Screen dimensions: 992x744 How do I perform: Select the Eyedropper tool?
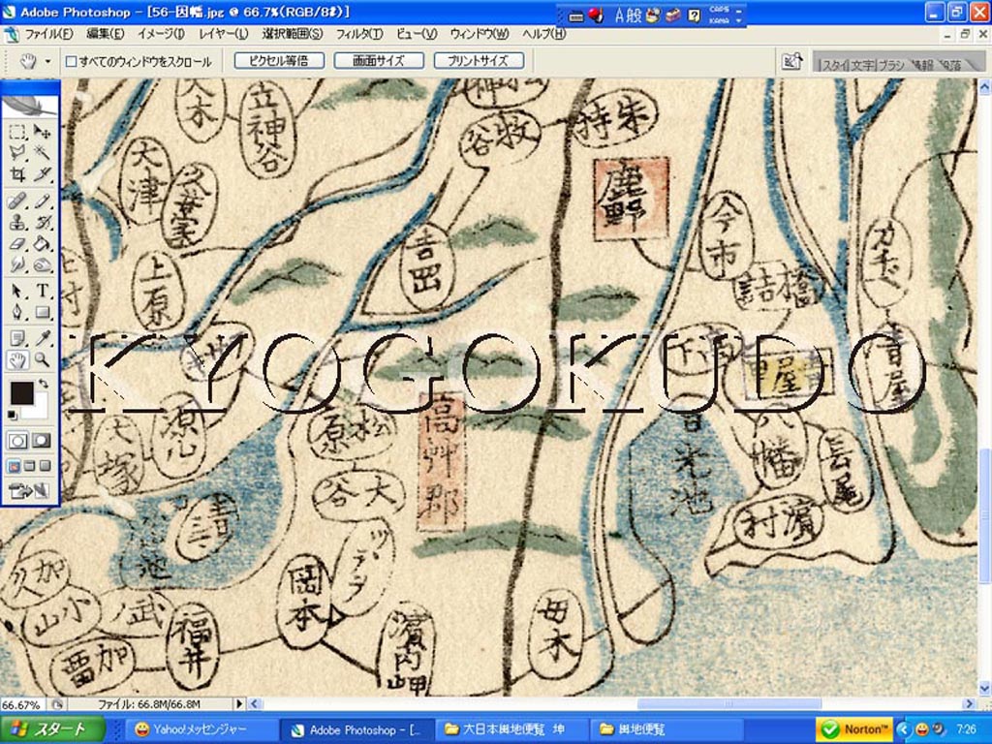click(x=43, y=338)
